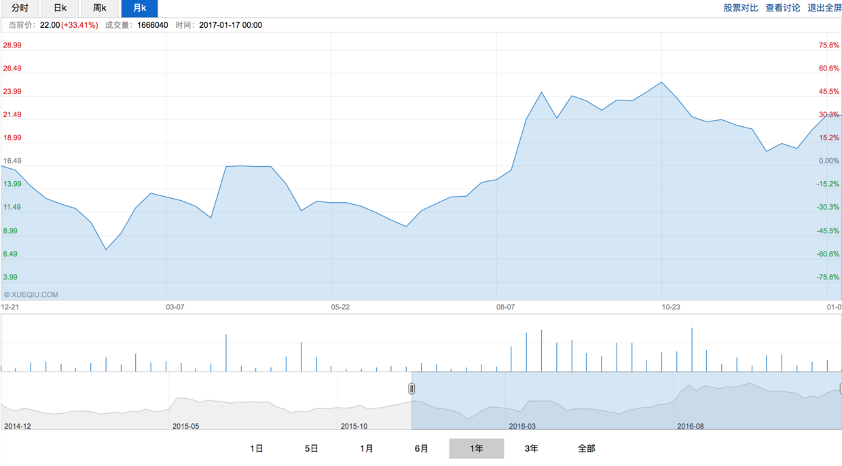This screenshot has height=466, width=842.
Task: Show 全部 full history range
Action: (x=587, y=448)
